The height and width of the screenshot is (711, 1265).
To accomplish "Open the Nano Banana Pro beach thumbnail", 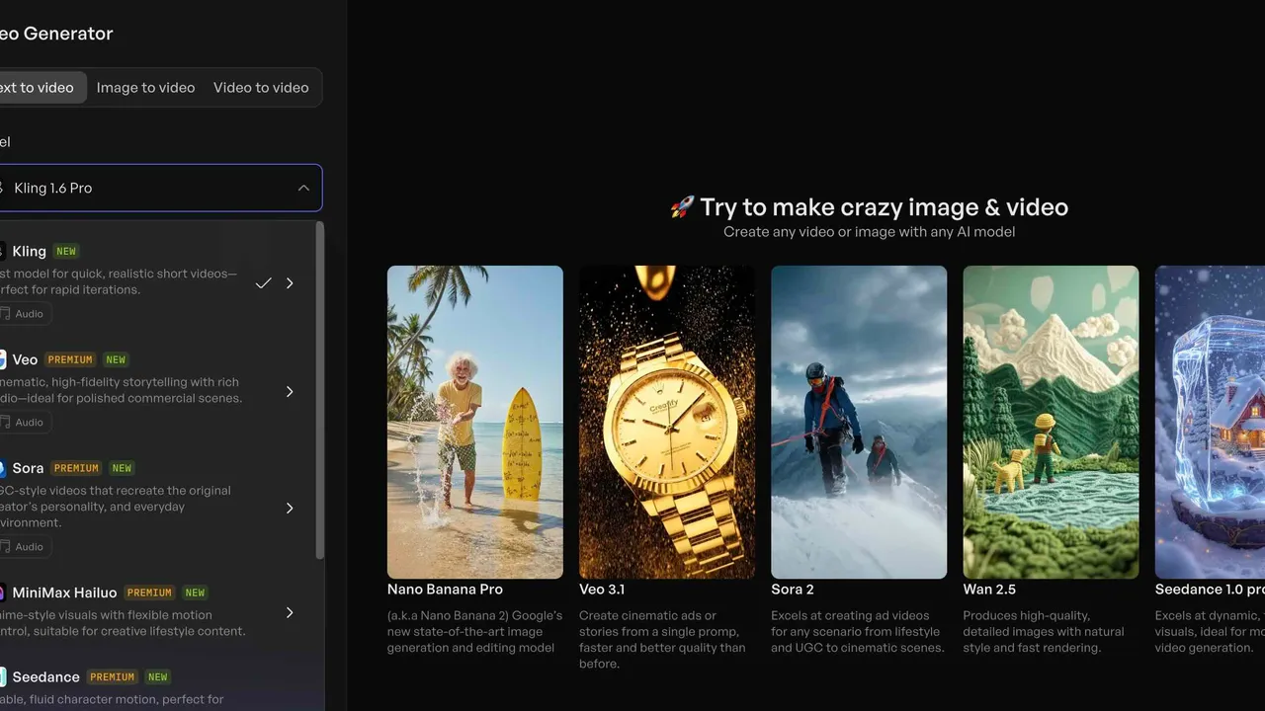I will point(475,422).
